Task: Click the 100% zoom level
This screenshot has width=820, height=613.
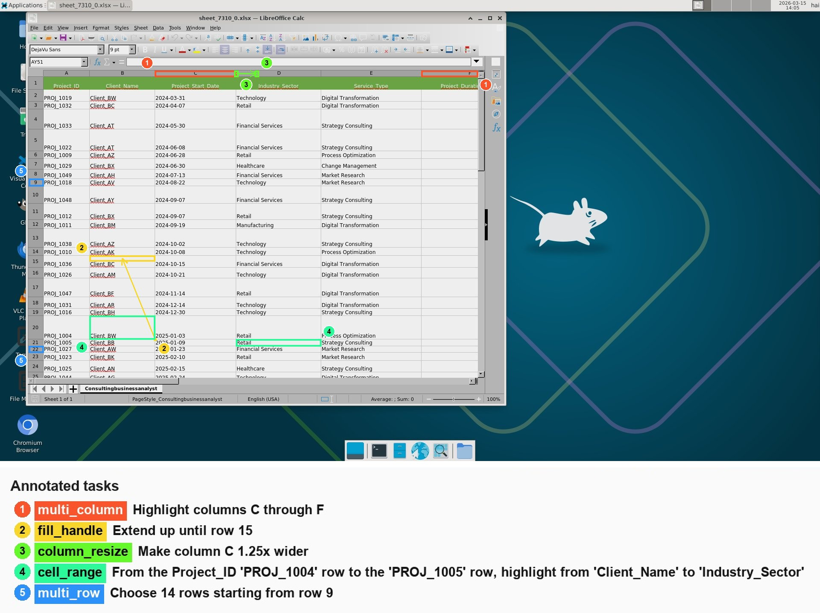Action: [493, 399]
